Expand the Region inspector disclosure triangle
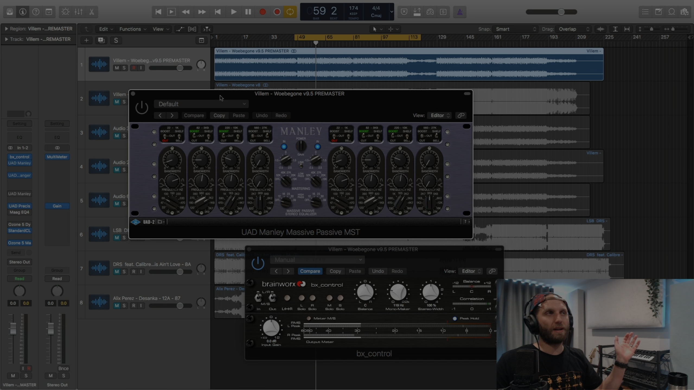 click(6, 29)
